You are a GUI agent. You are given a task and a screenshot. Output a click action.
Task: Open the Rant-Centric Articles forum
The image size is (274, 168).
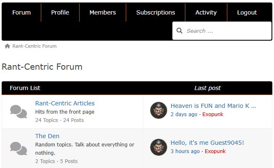pos(65,103)
